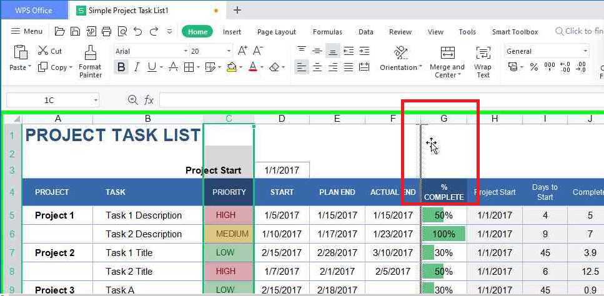The height and width of the screenshot is (296, 604).
Task: Click inside the formula bar input
Action: (382, 101)
